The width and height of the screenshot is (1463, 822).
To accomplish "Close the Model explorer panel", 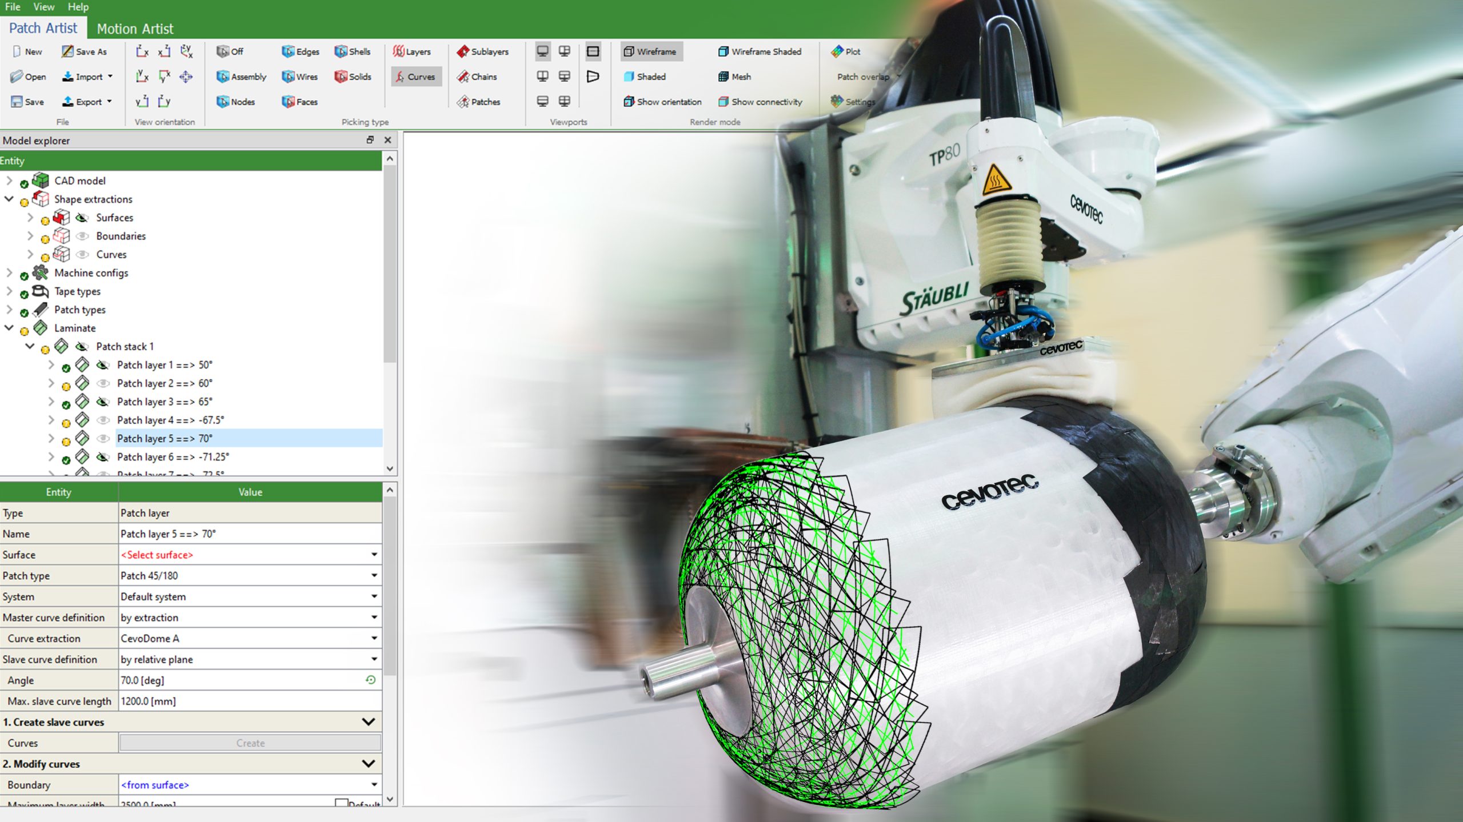I will coord(388,140).
